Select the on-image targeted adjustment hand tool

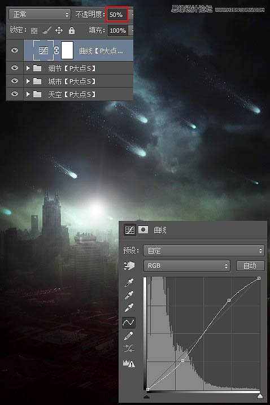[x=129, y=266]
